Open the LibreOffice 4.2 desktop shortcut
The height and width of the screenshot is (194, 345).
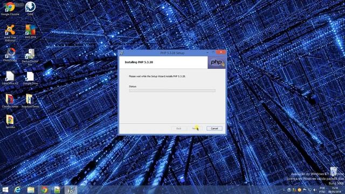(10, 78)
